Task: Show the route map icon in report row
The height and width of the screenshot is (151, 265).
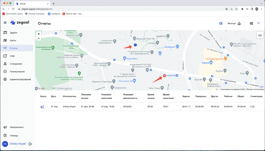Action: (x=42, y=107)
